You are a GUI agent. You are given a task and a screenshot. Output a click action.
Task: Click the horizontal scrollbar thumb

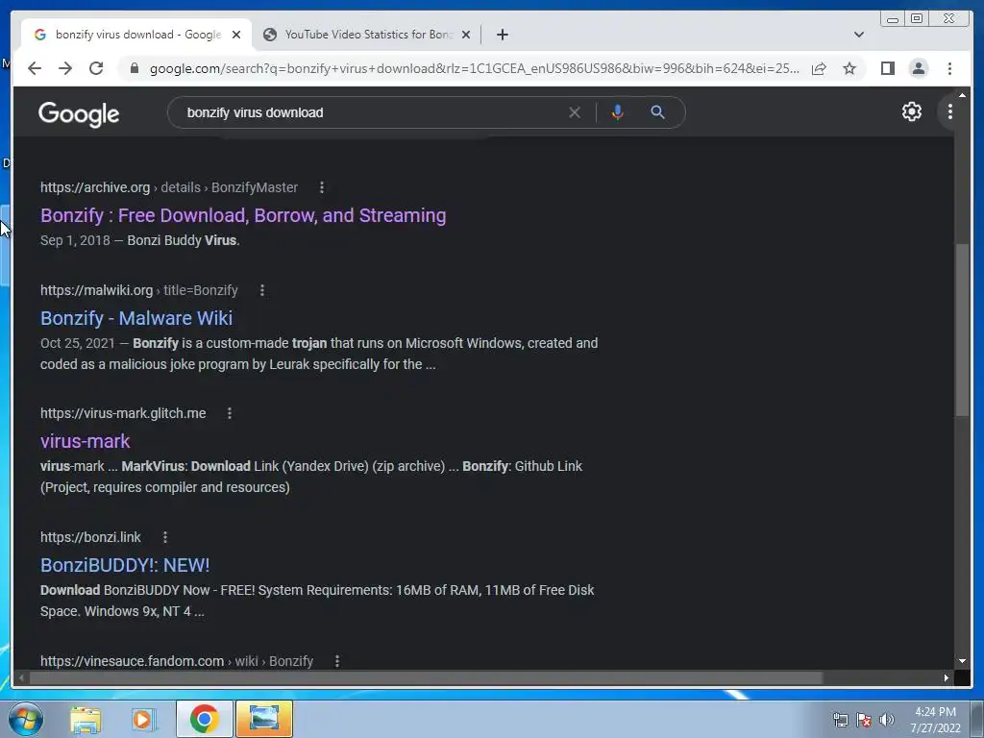[x=426, y=677]
